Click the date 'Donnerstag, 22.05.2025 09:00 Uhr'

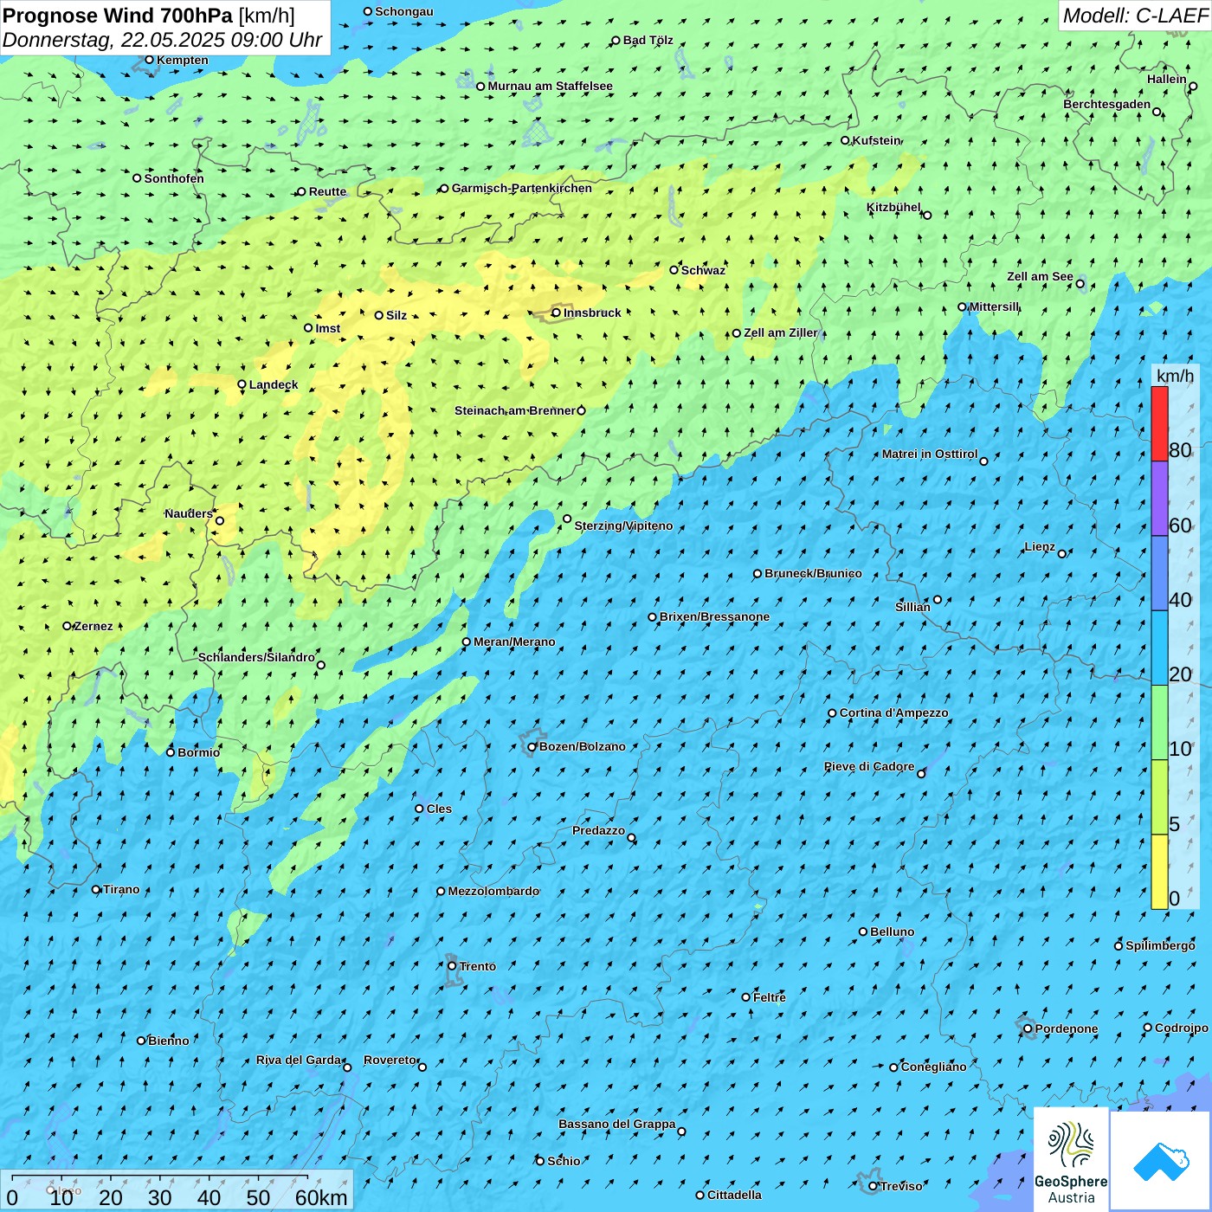tap(162, 40)
